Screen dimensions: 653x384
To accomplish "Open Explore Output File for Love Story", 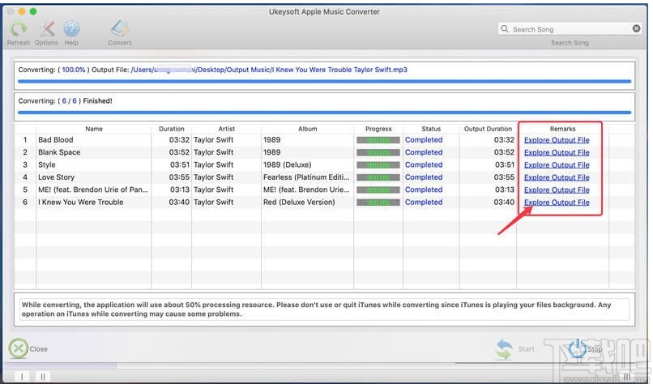I will click(x=557, y=177).
